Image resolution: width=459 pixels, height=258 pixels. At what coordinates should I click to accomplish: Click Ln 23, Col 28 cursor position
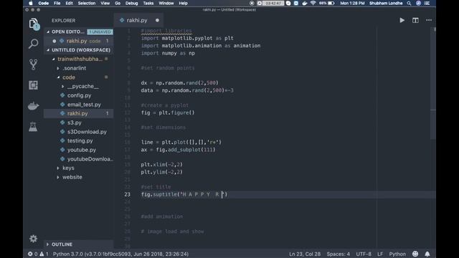(x=305, y=254)
